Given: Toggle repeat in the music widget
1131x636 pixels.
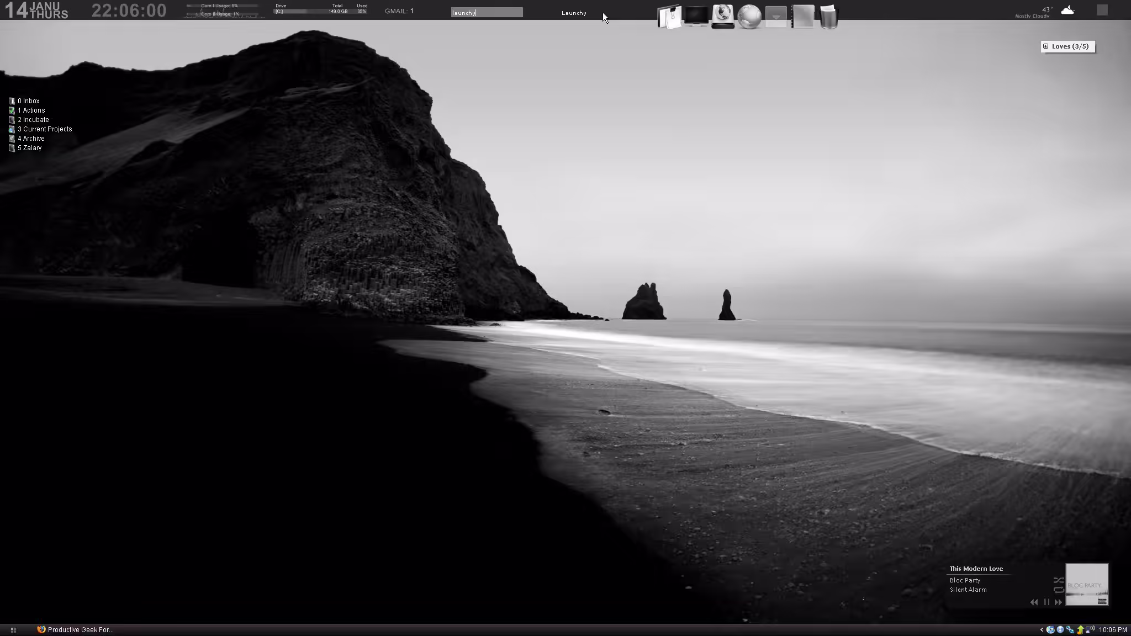Looking at the screenshot, I should tap(1058, 590).
